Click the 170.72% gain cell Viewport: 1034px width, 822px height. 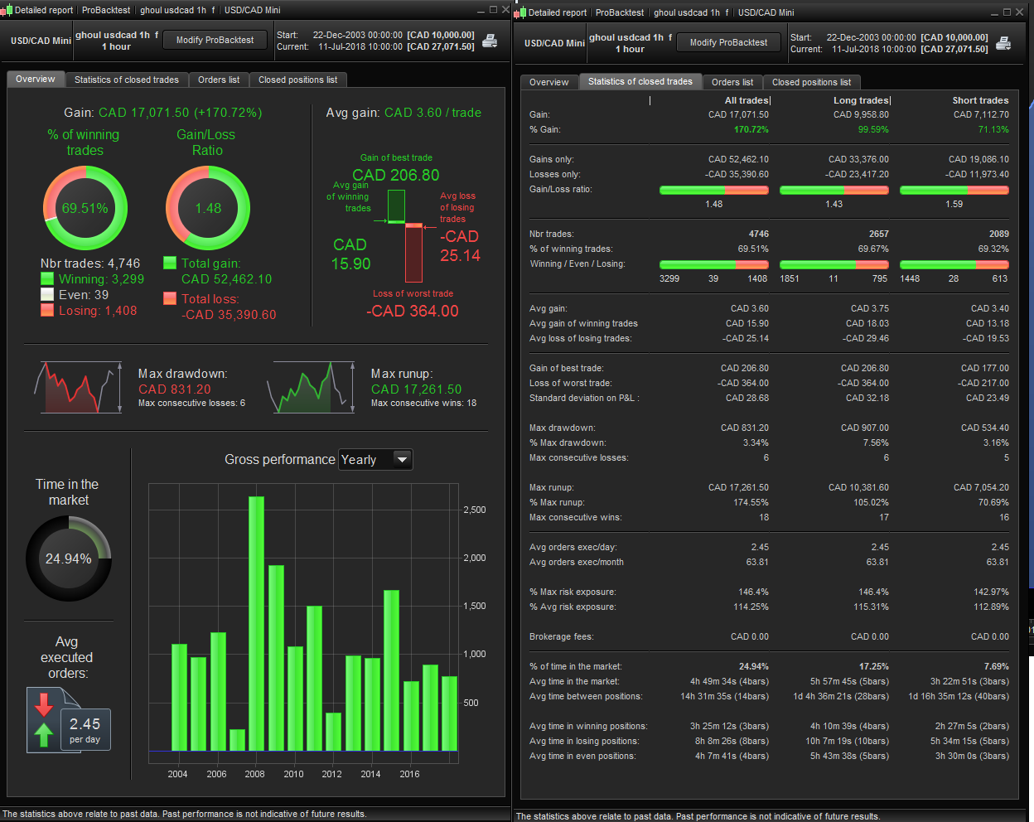click(751, 129)
